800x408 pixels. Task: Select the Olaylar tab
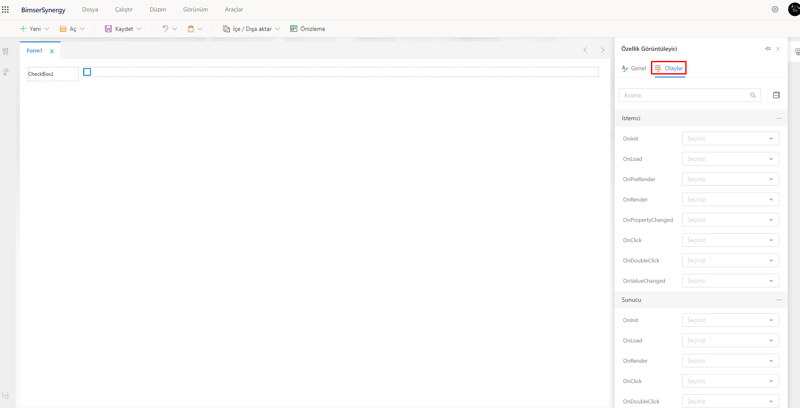[669, 68]
